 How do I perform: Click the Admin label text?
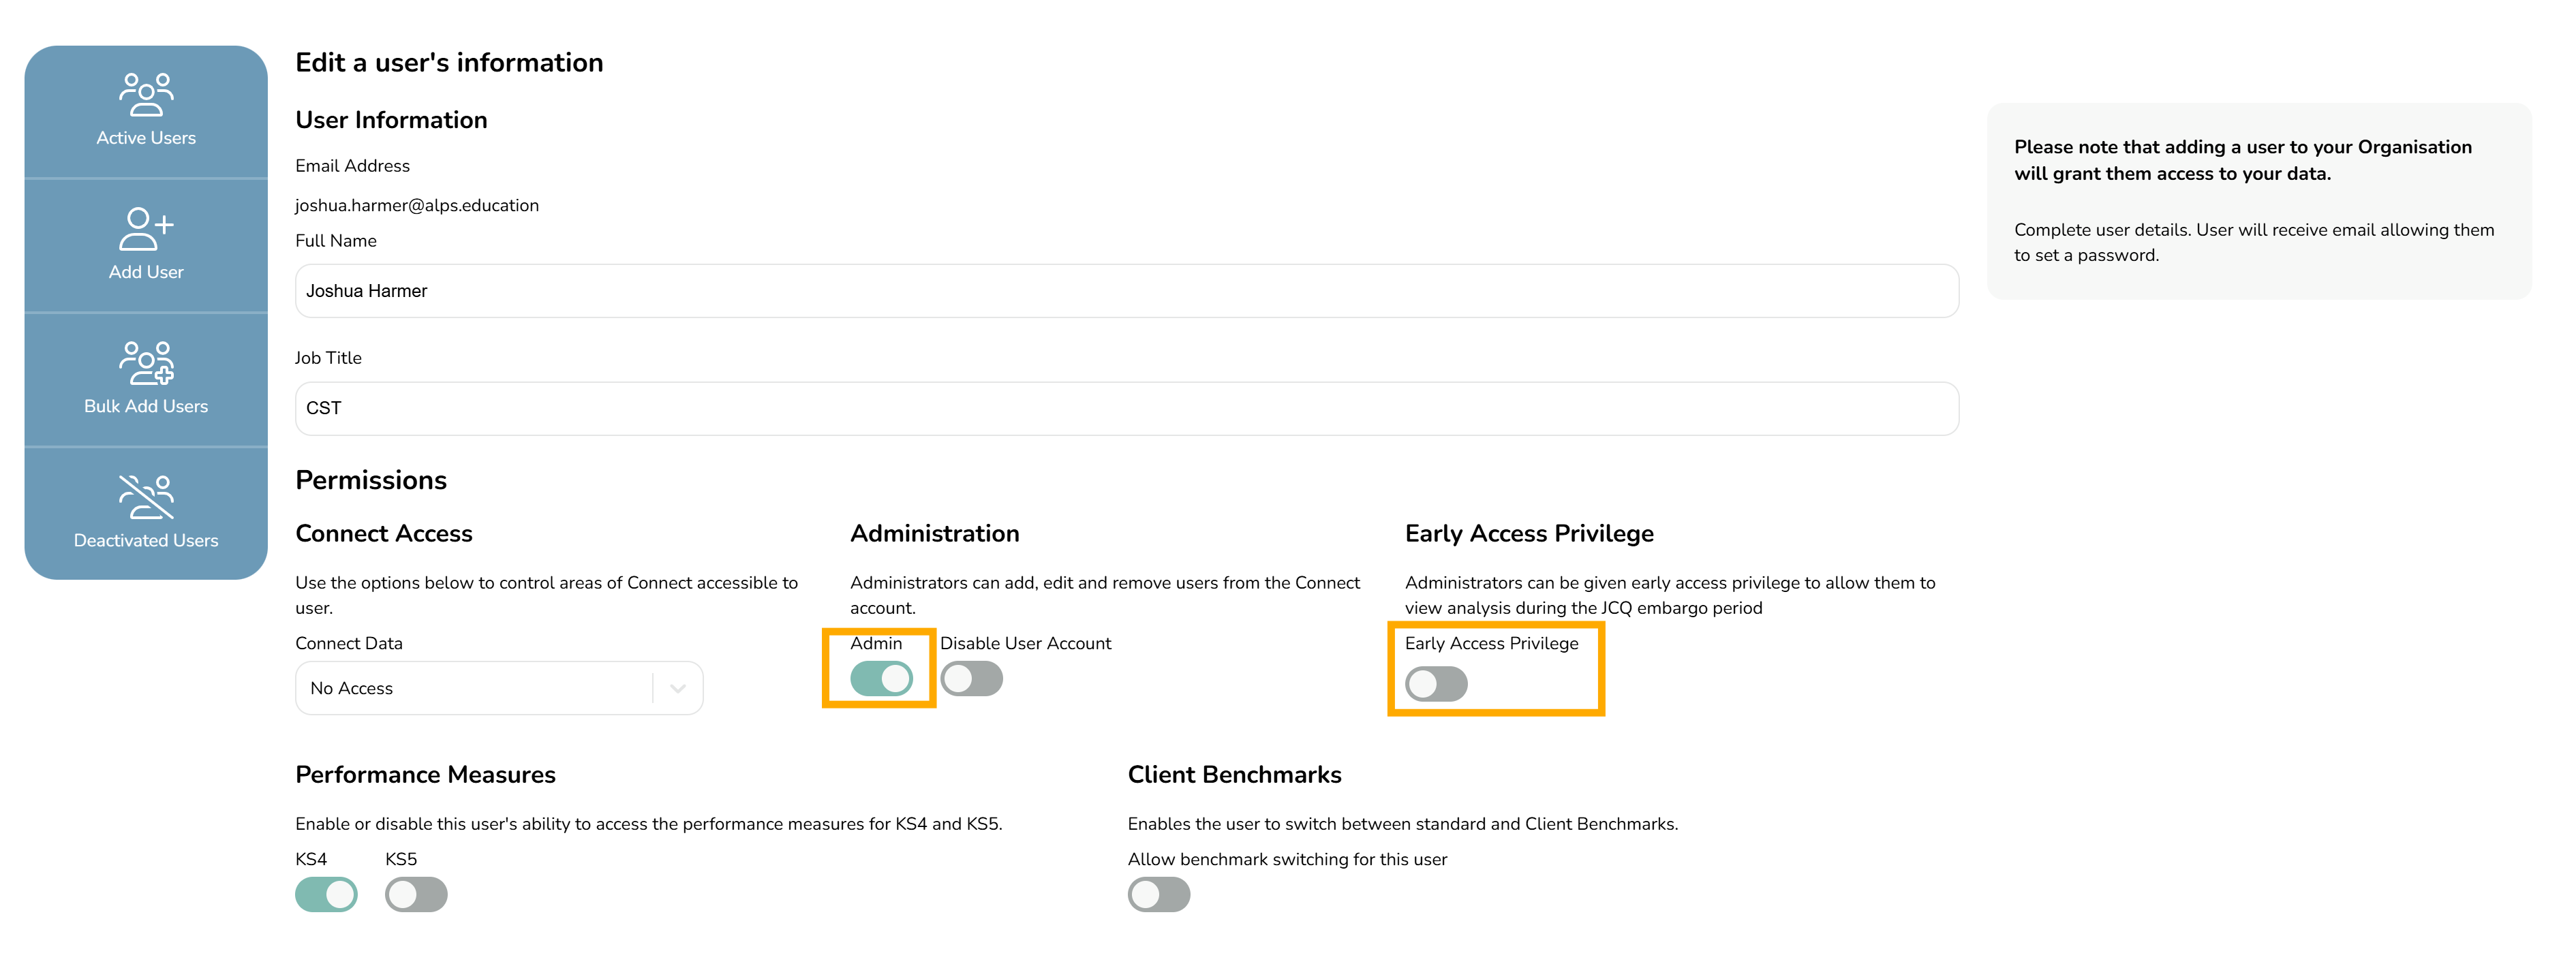point(876,643)
